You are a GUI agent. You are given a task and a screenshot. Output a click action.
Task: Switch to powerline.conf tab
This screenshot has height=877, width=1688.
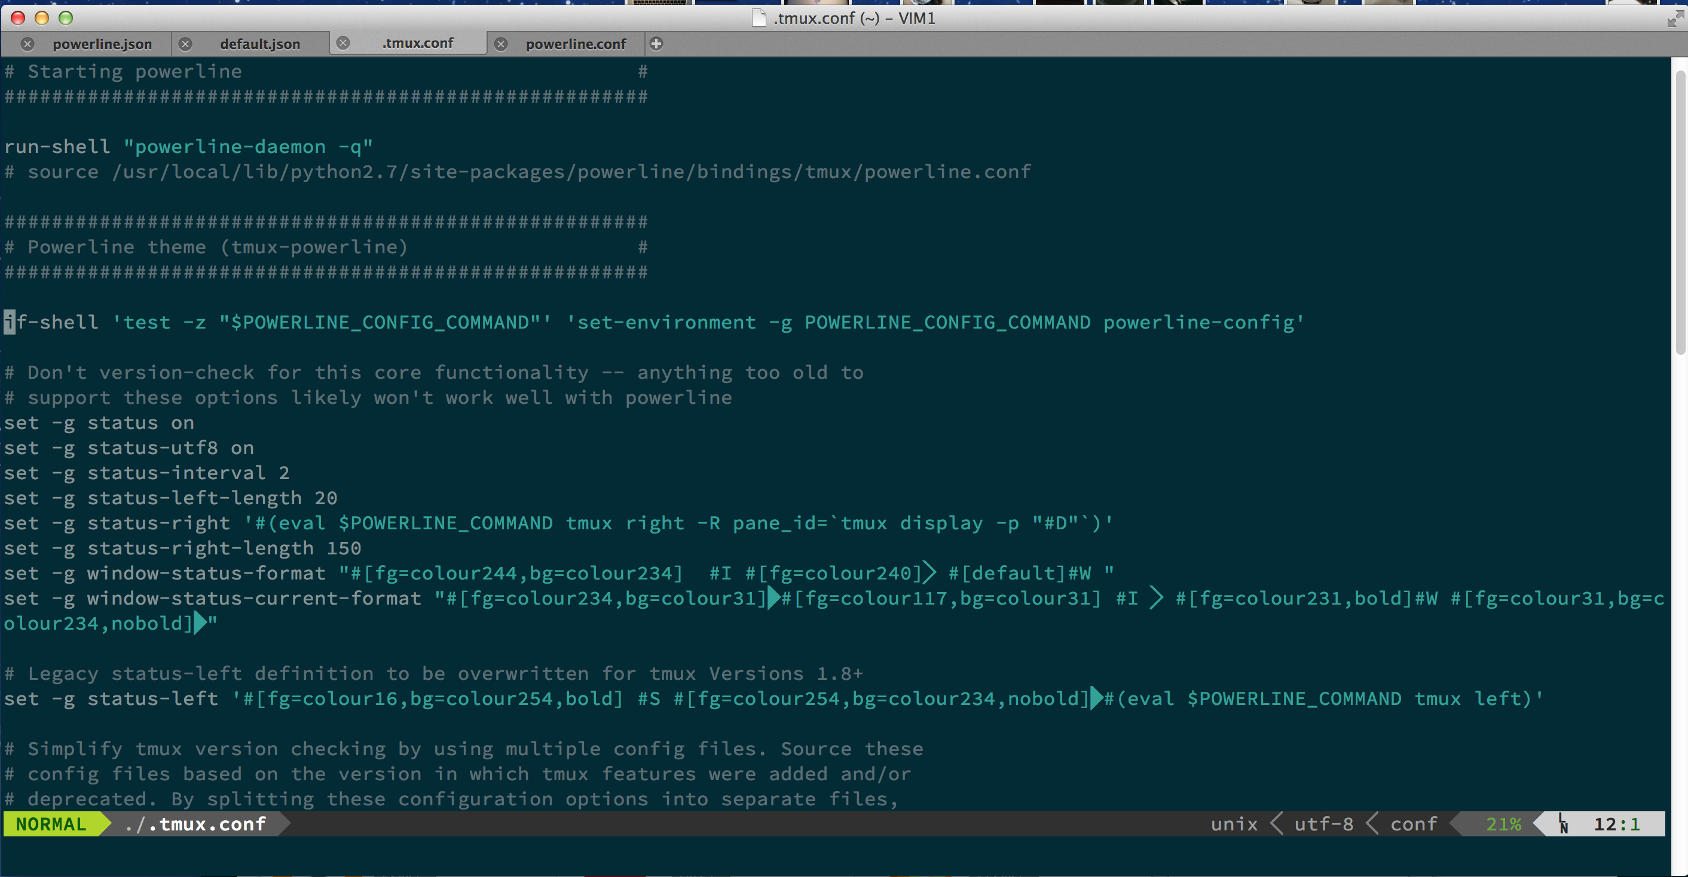[x=576, y=44]
